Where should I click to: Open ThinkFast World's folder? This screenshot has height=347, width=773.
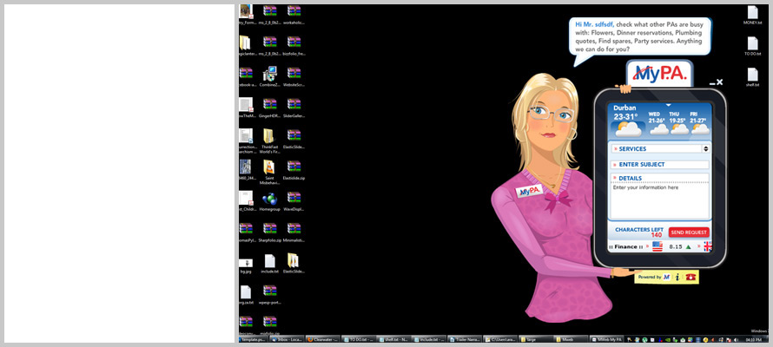click(269, 141)
